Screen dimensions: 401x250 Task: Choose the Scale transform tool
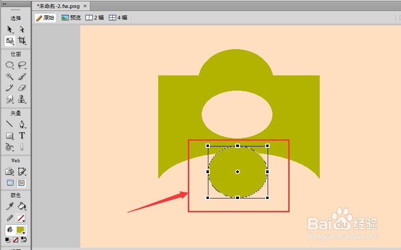click(x=10, y=41)
